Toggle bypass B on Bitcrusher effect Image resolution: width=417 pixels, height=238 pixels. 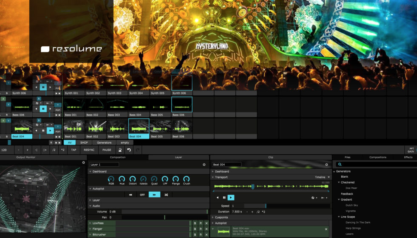coord(195,235)
